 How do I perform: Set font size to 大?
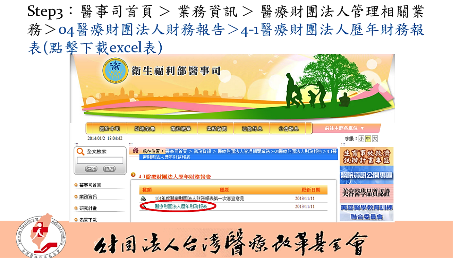point(375,139)
